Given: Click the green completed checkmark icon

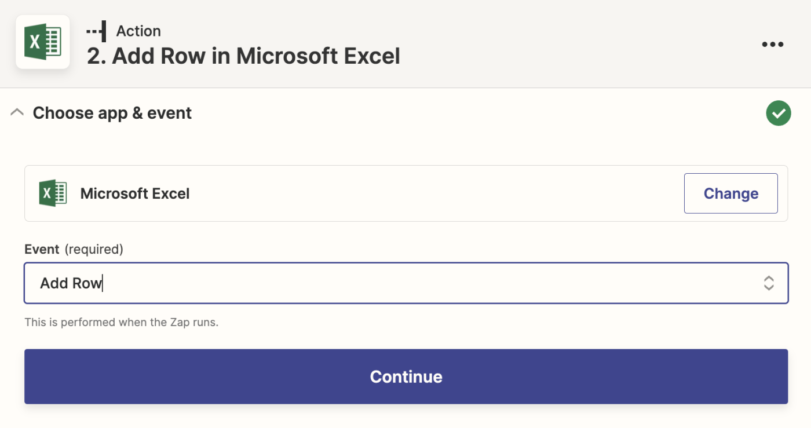Looking at the screenshot, I should (778, 114).
